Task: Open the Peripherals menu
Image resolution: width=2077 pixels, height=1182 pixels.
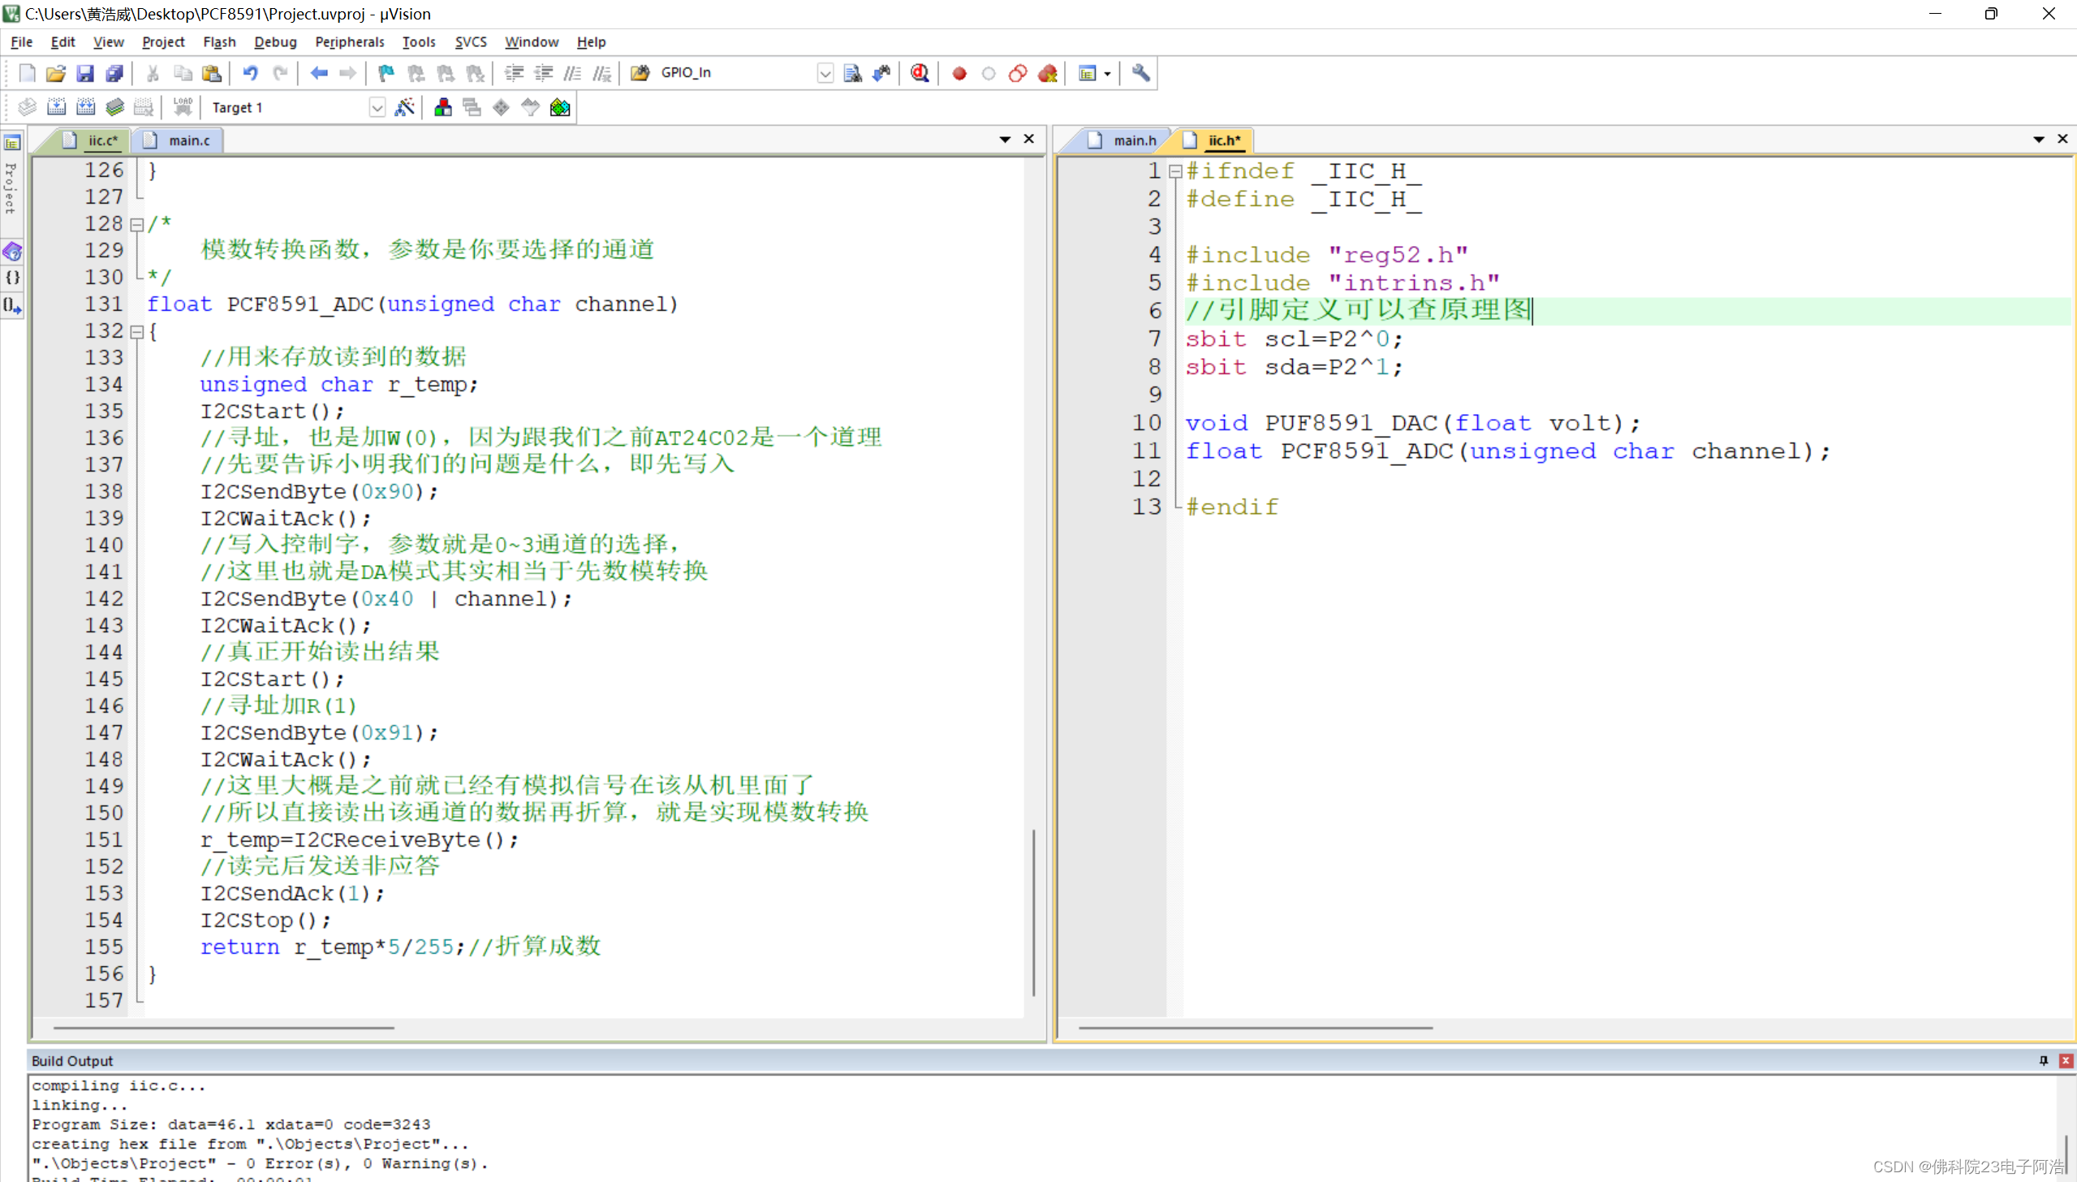Action: pos(349,41)
